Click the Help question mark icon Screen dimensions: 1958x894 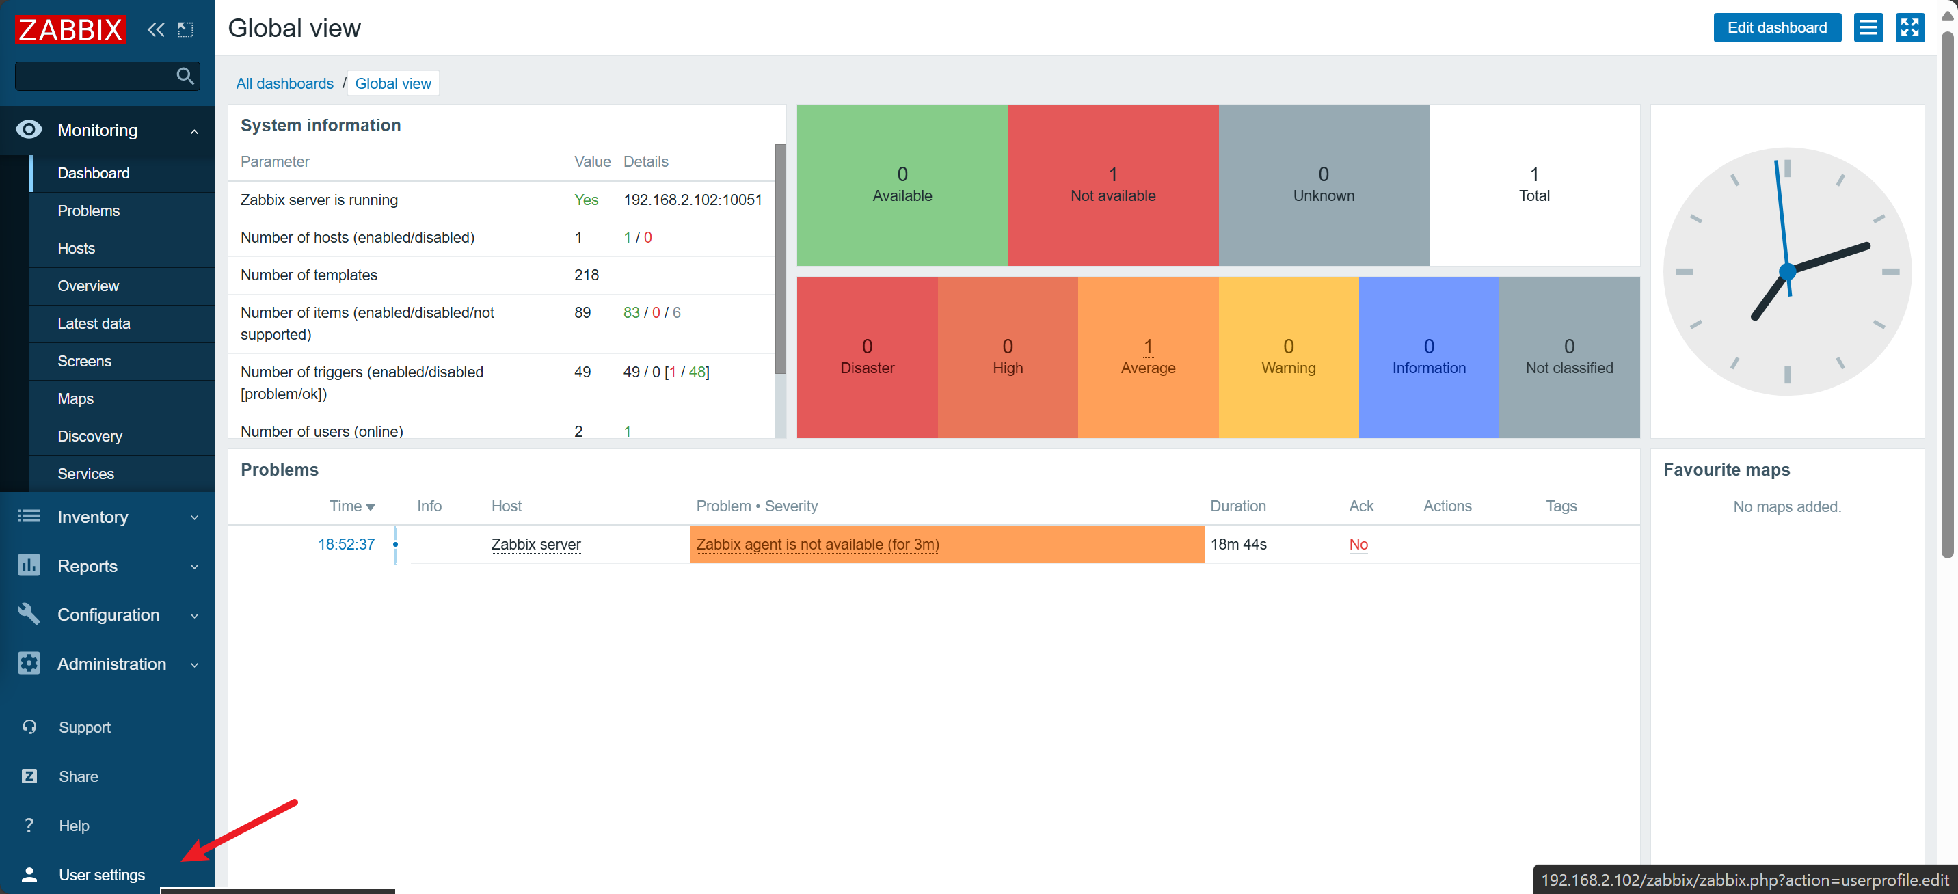(29, 826)
